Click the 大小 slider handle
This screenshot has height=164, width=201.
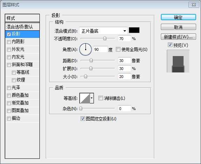(85, 77)
